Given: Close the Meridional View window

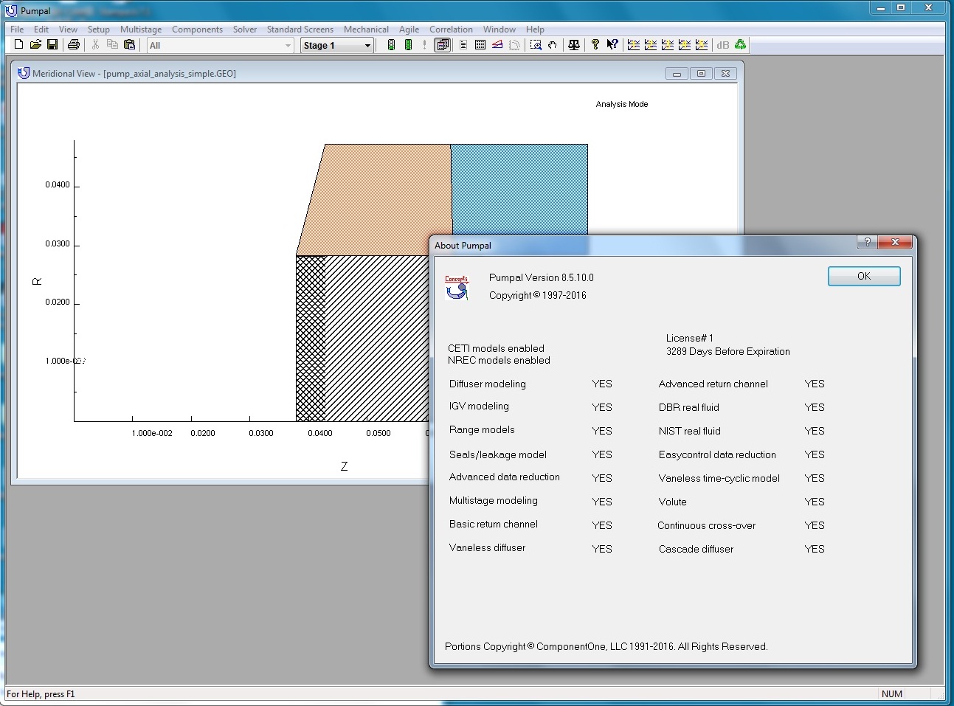Looking at the screenshot, I should point(725,73).
